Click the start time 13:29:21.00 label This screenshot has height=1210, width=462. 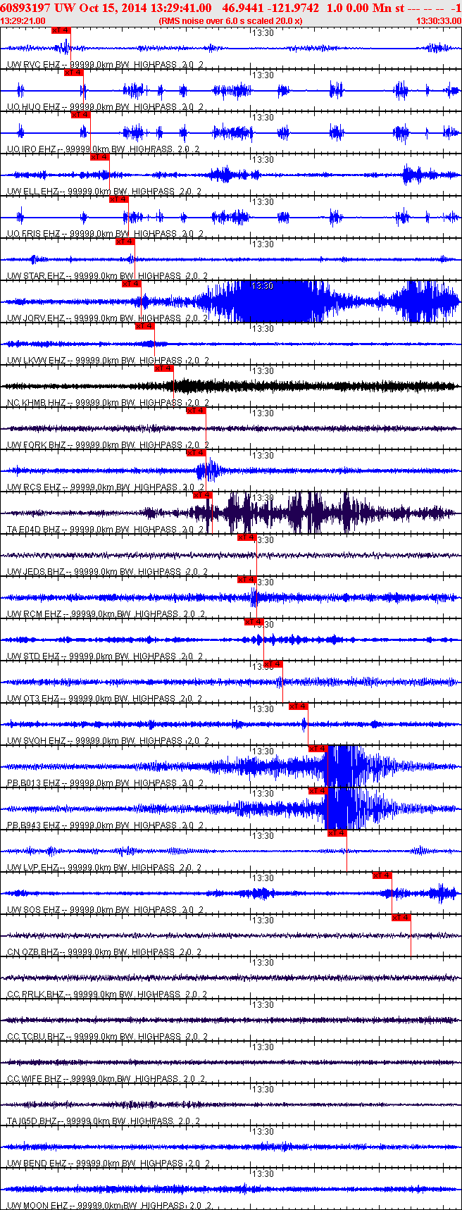tap(23, 21)
